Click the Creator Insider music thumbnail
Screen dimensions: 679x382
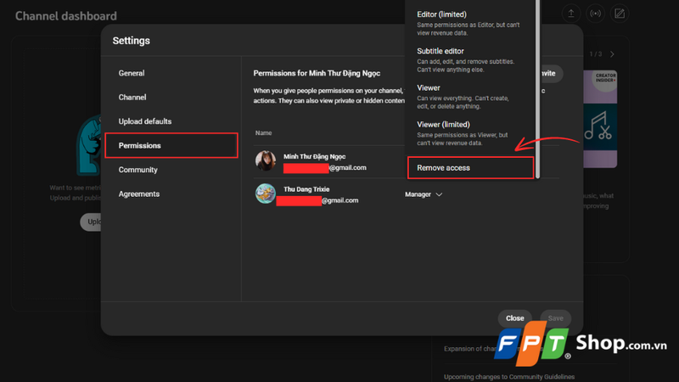(599, 119)
